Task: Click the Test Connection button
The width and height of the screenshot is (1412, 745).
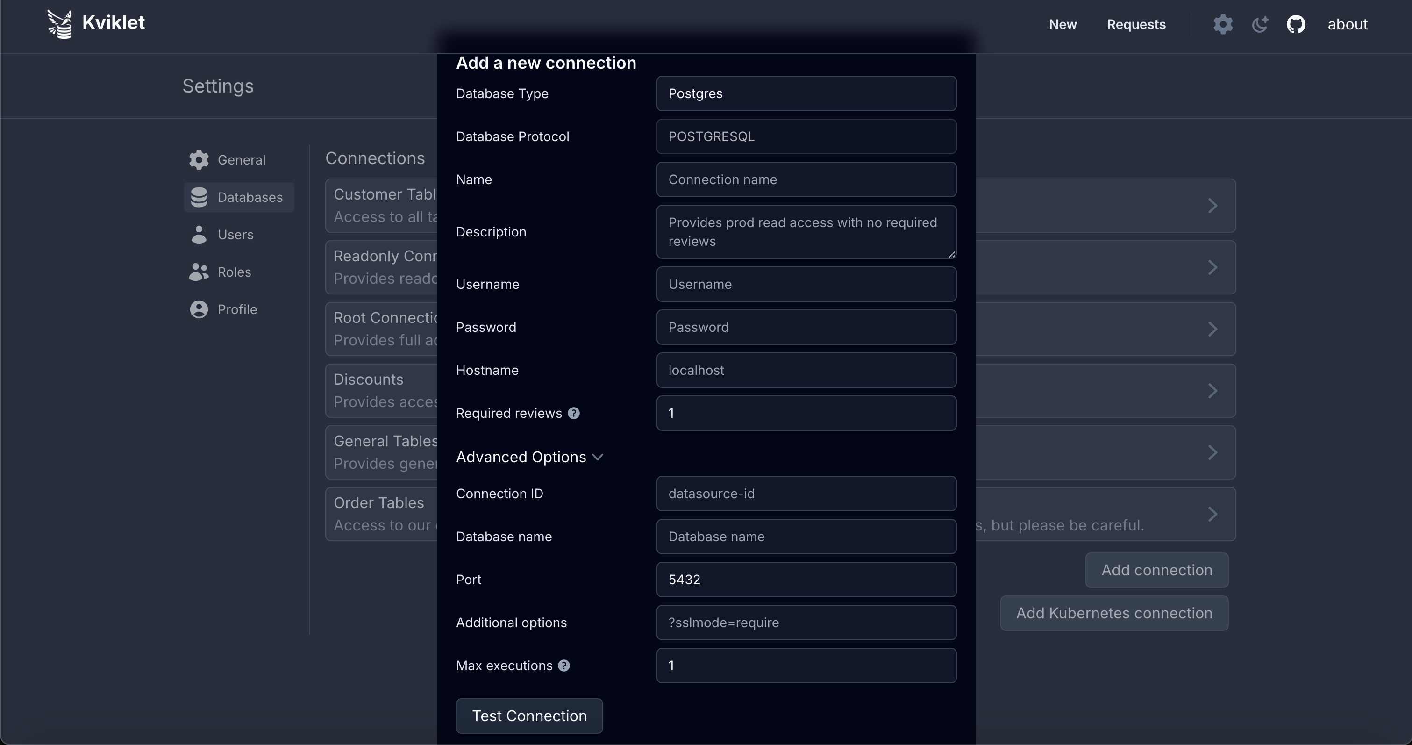Action: tap(529, 716)
